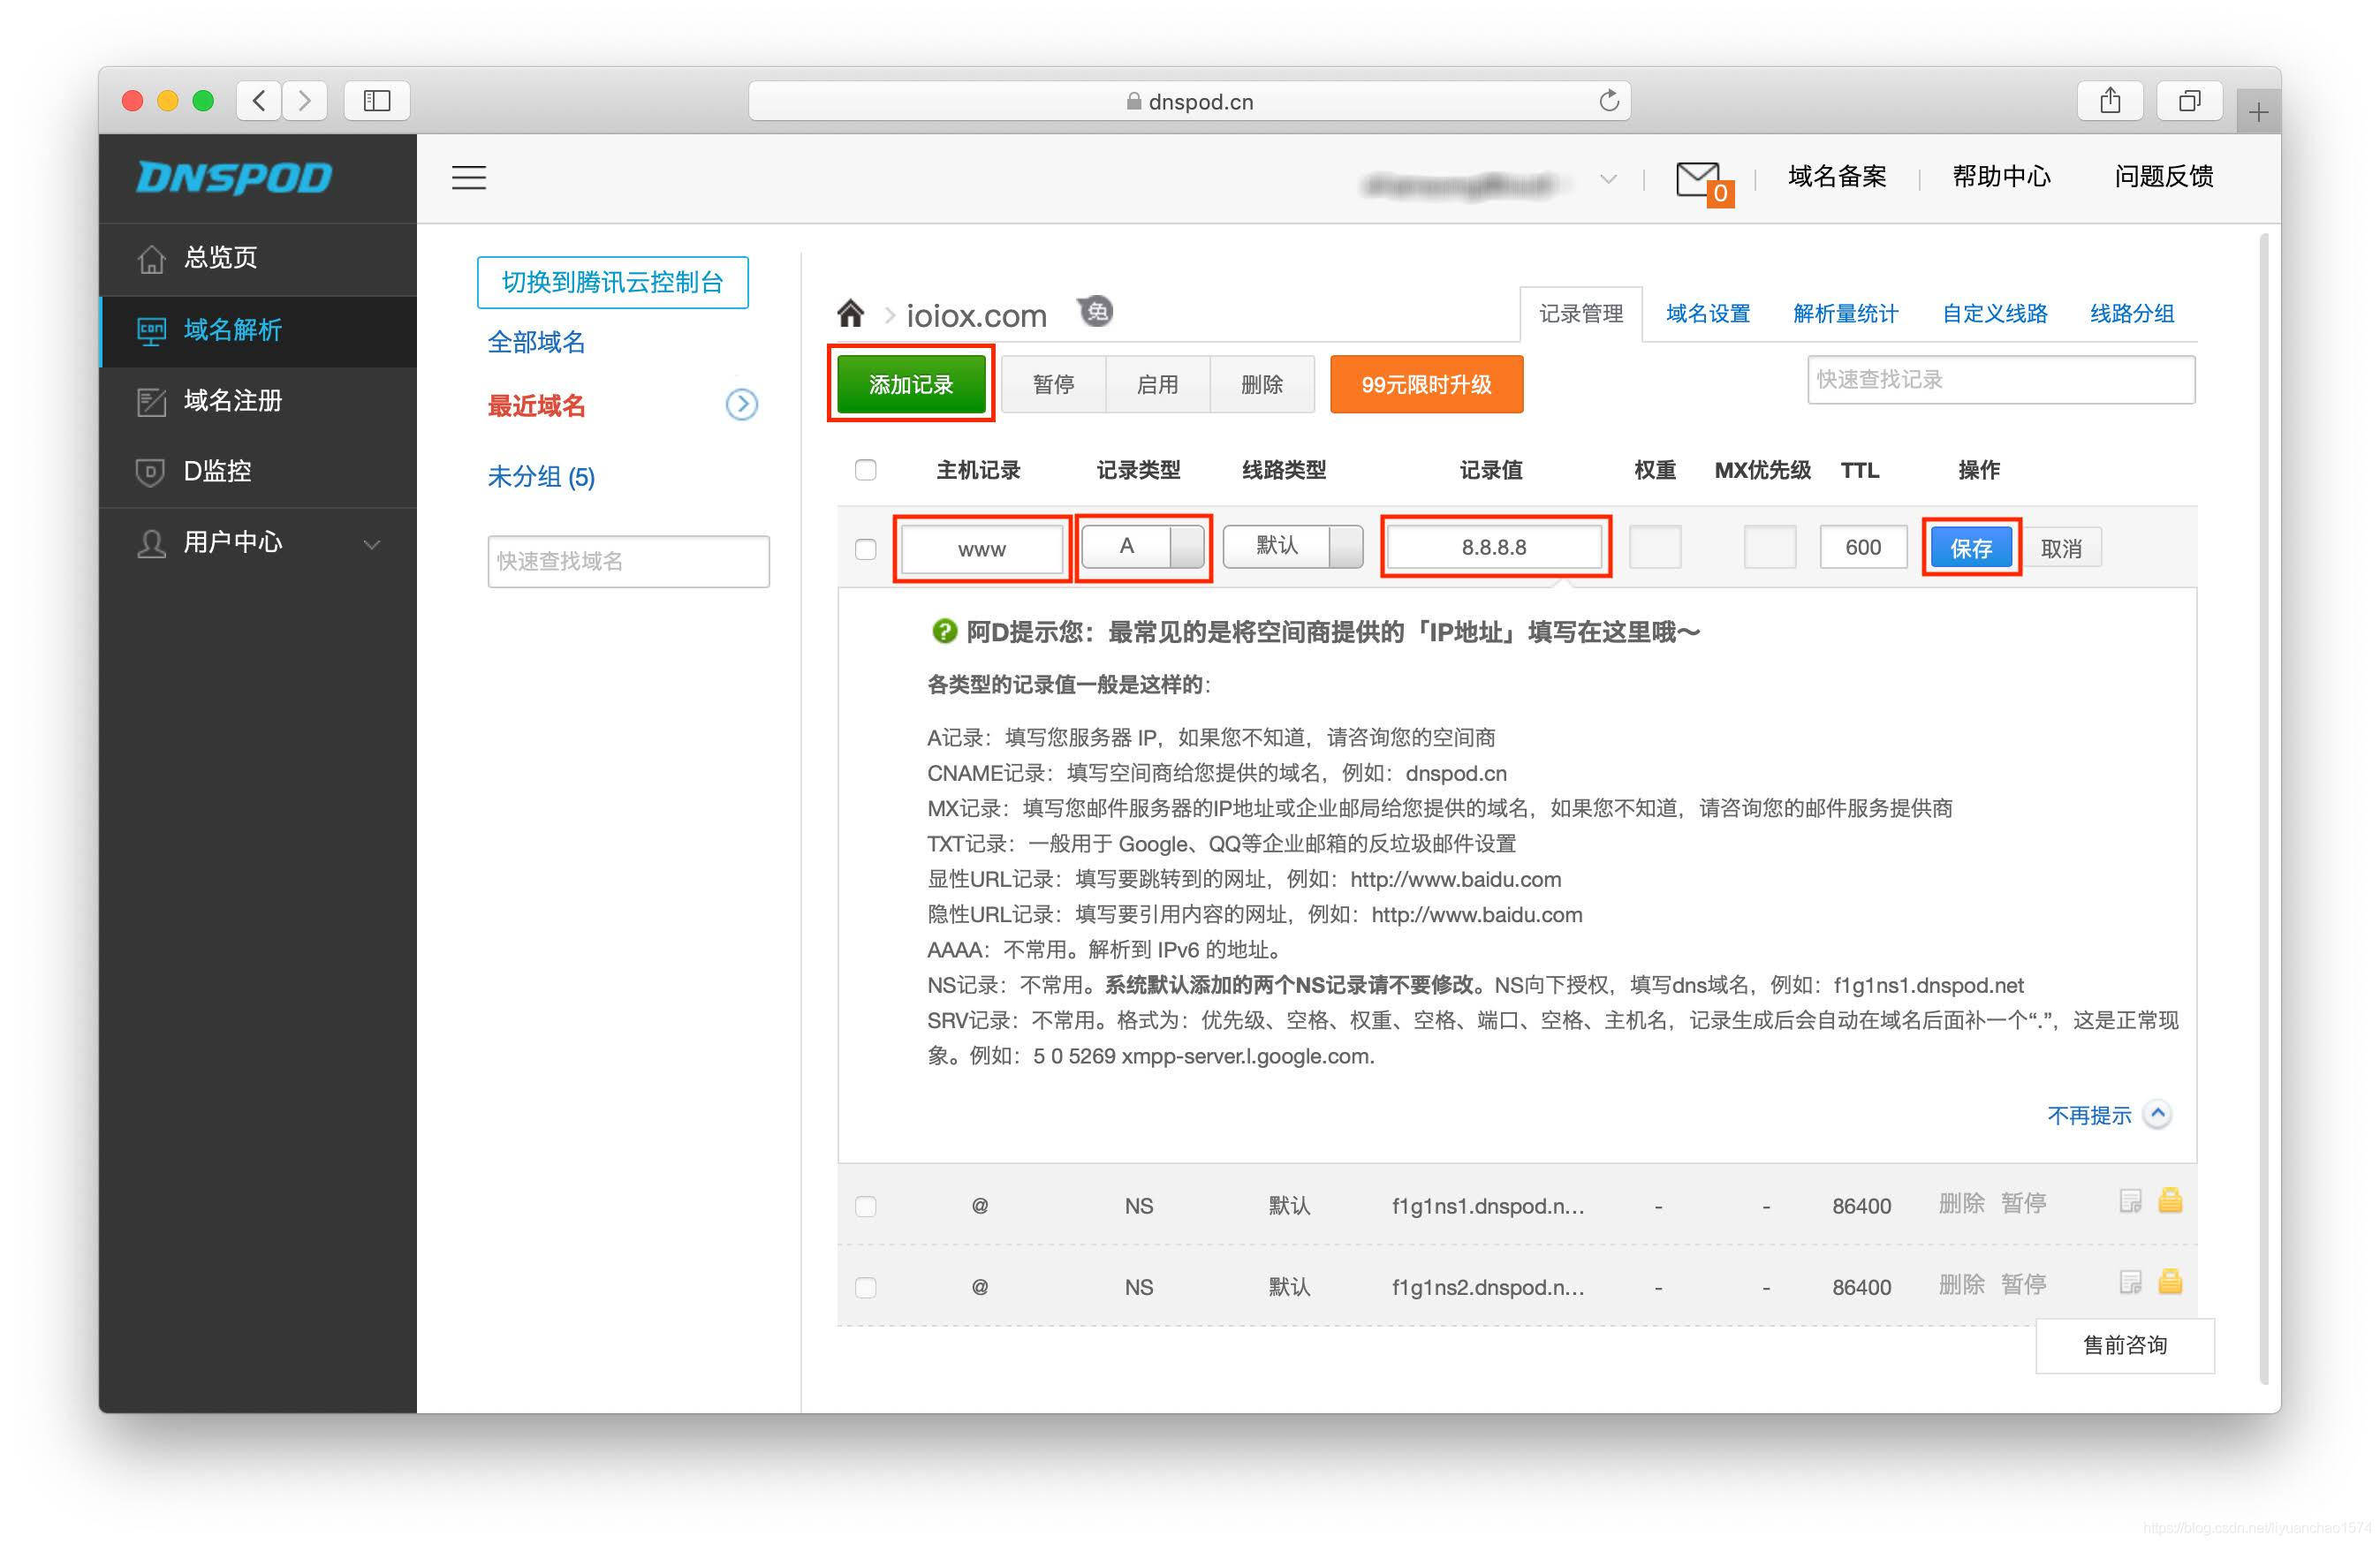
Task: Switch to the 解析量统计 tab
Action: 1845,313
